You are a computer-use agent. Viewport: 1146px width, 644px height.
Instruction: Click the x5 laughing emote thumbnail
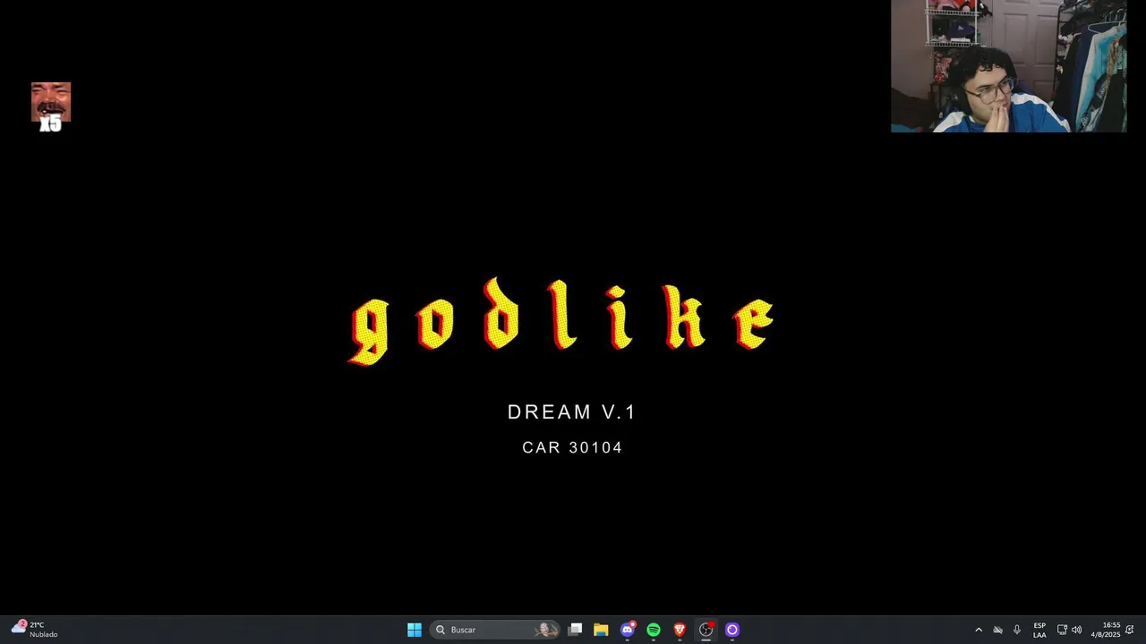pos(50,107)
